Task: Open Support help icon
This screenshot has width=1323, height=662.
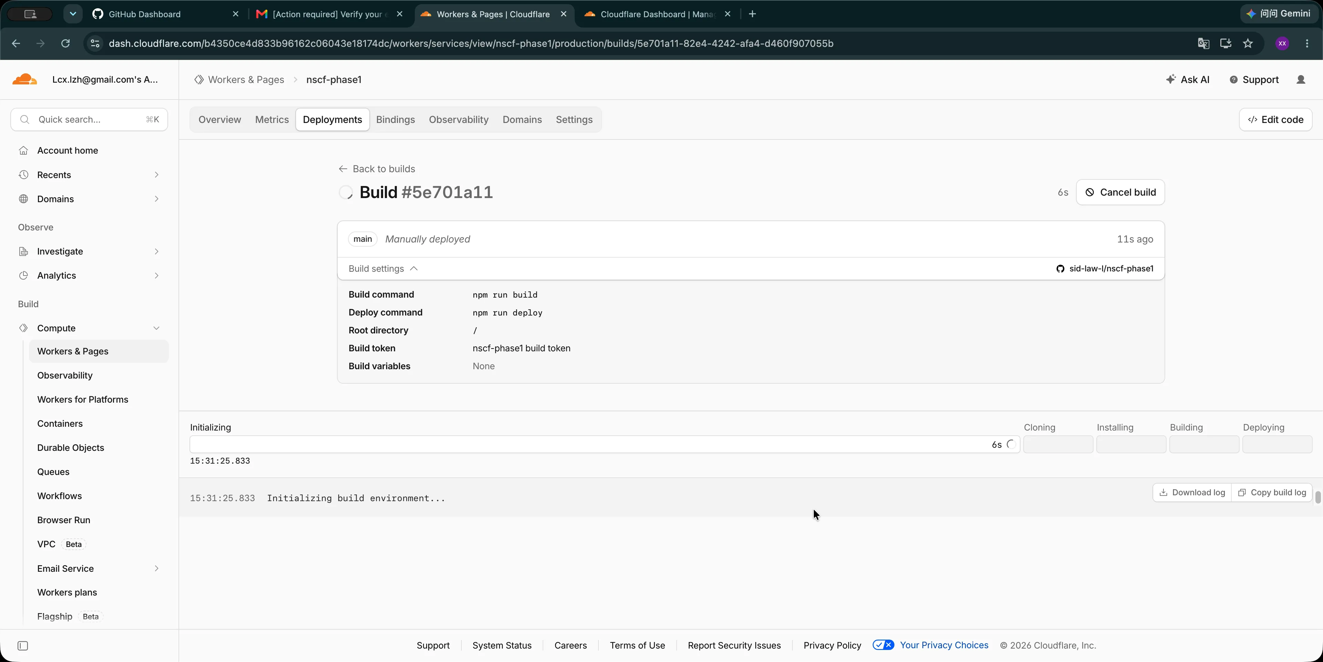Action: pyautogui.click(x=1233, y=80)
